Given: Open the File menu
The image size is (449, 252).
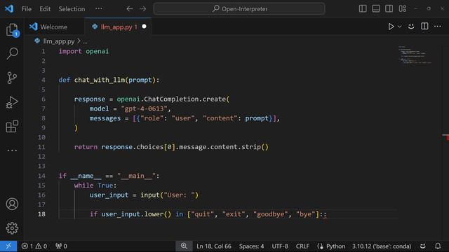Looking at the screenshot, I should [x=27, y=9].
